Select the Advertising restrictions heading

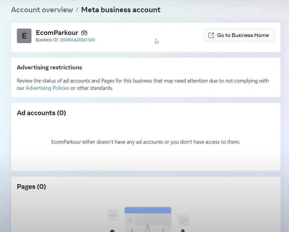coord(50,67)
